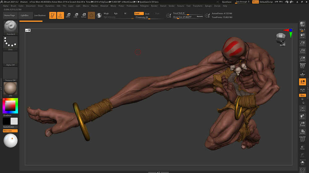
Task: Click the Frame mesh icon
Action: (302, 109)
